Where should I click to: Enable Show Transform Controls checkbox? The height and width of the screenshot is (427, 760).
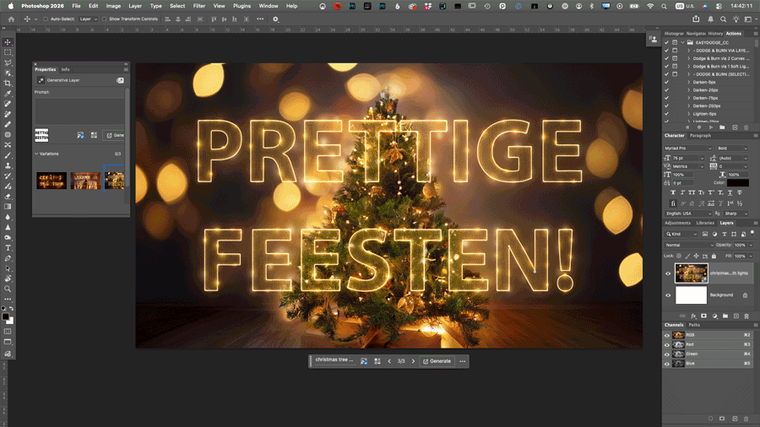(x=104, y=19)
